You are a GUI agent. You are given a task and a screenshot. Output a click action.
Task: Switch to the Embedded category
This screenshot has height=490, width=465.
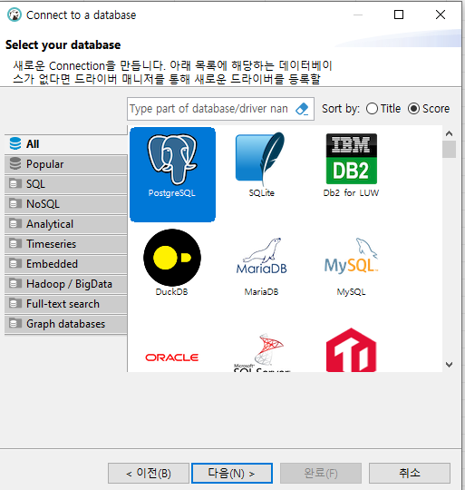(x=66, y=264)
